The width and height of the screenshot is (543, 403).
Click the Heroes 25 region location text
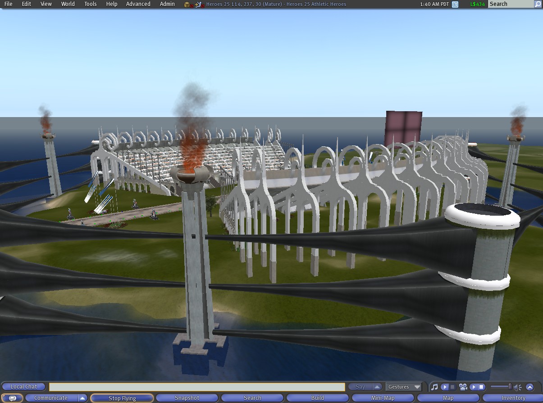pyautogui.click(x=276, y=4)
